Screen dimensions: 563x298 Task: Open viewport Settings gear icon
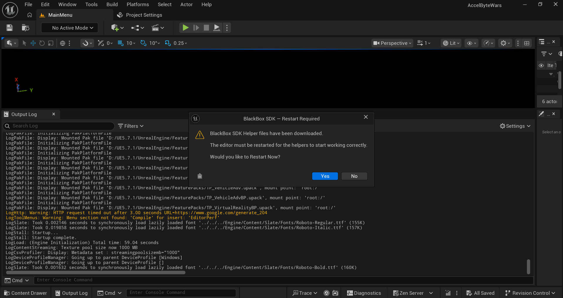tap(504, 43)
